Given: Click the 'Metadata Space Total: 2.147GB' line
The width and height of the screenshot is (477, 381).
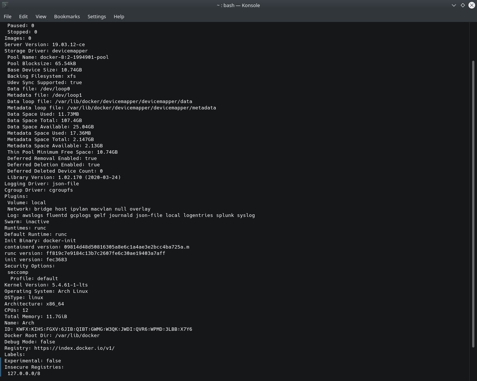Looking at the screenshot, I should point(51,140).
